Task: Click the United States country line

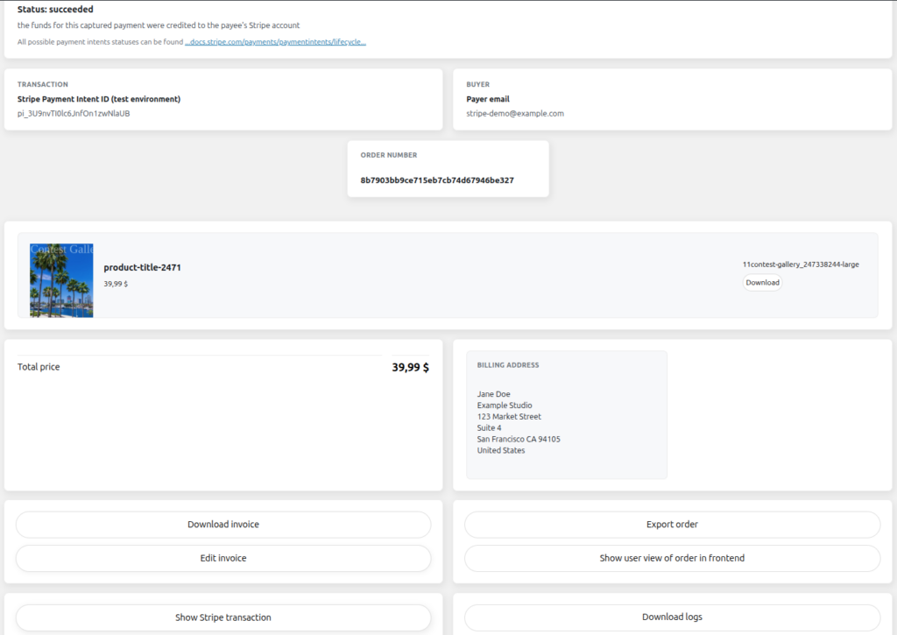Action: pos(501,450)
